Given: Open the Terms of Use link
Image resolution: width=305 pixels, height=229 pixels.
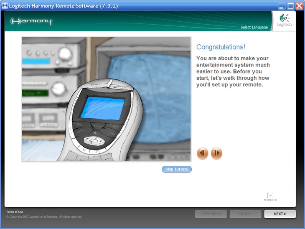Looking at the screenshot, I should (15, 212).
